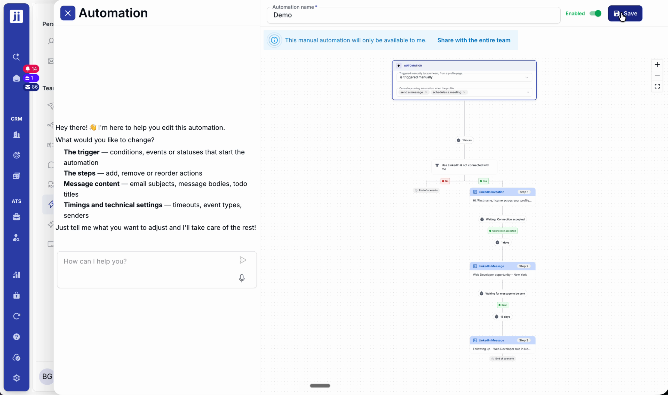Toggle the Enabled automation switch
The height and width of the screenshot is (395, 668).
(x=595, y=14)
